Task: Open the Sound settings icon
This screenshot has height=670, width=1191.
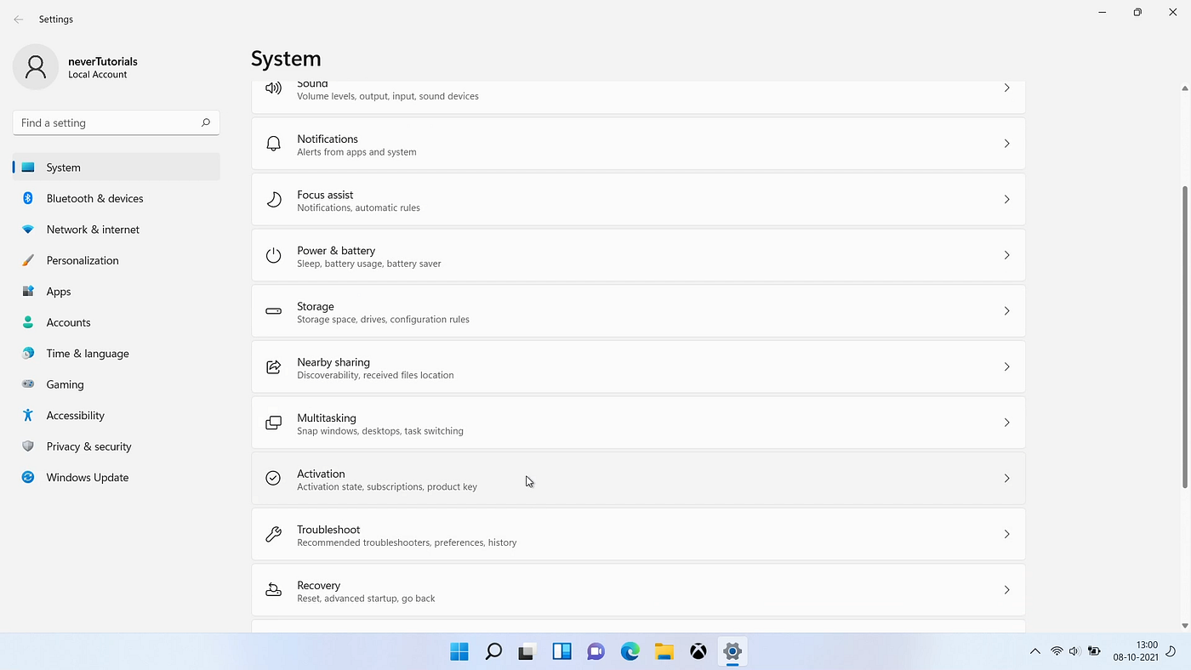Action: [x=273, y=88]
